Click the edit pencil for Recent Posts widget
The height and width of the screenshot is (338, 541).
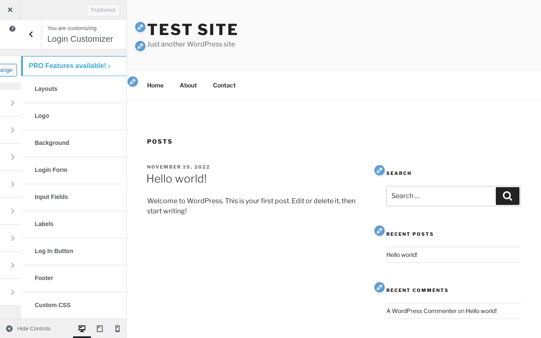click(x=380, y=231)
